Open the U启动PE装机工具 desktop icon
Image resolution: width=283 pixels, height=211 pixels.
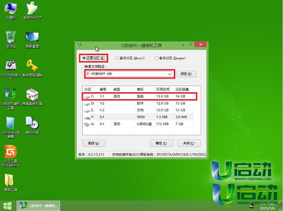click(x=11, y=99)
